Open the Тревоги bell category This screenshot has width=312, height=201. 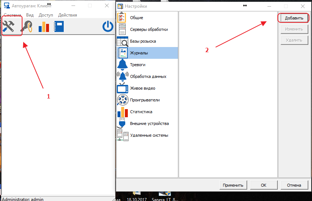[137, 65]
